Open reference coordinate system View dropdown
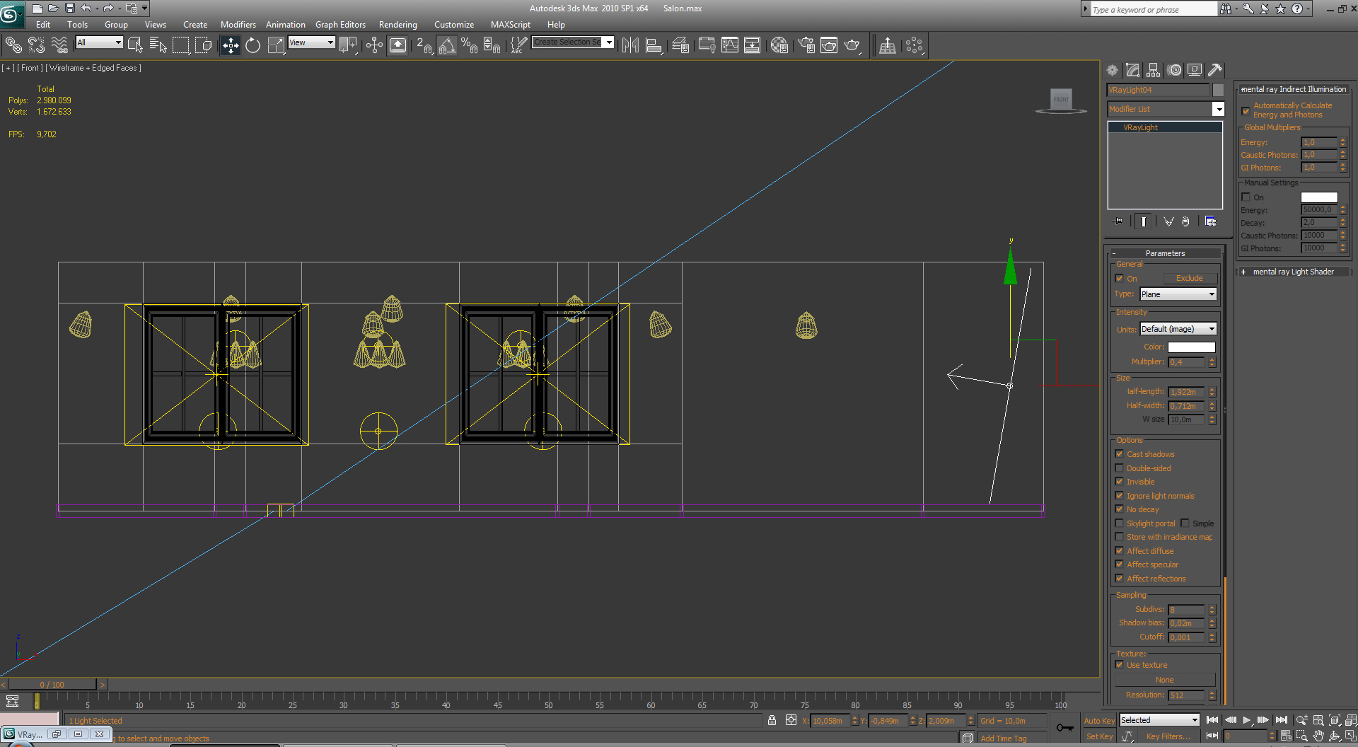1358x747 pixels. point(311,42)
